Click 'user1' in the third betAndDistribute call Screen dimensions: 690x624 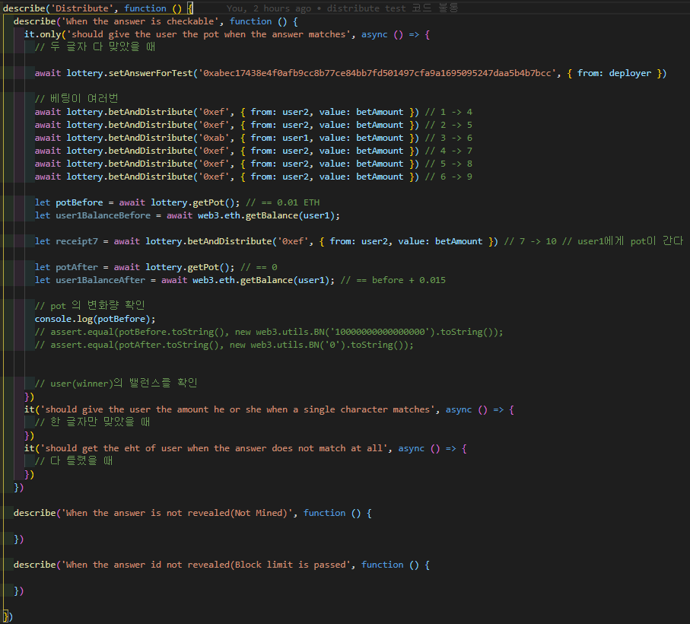pyautogui.click(x=295, y=138)
